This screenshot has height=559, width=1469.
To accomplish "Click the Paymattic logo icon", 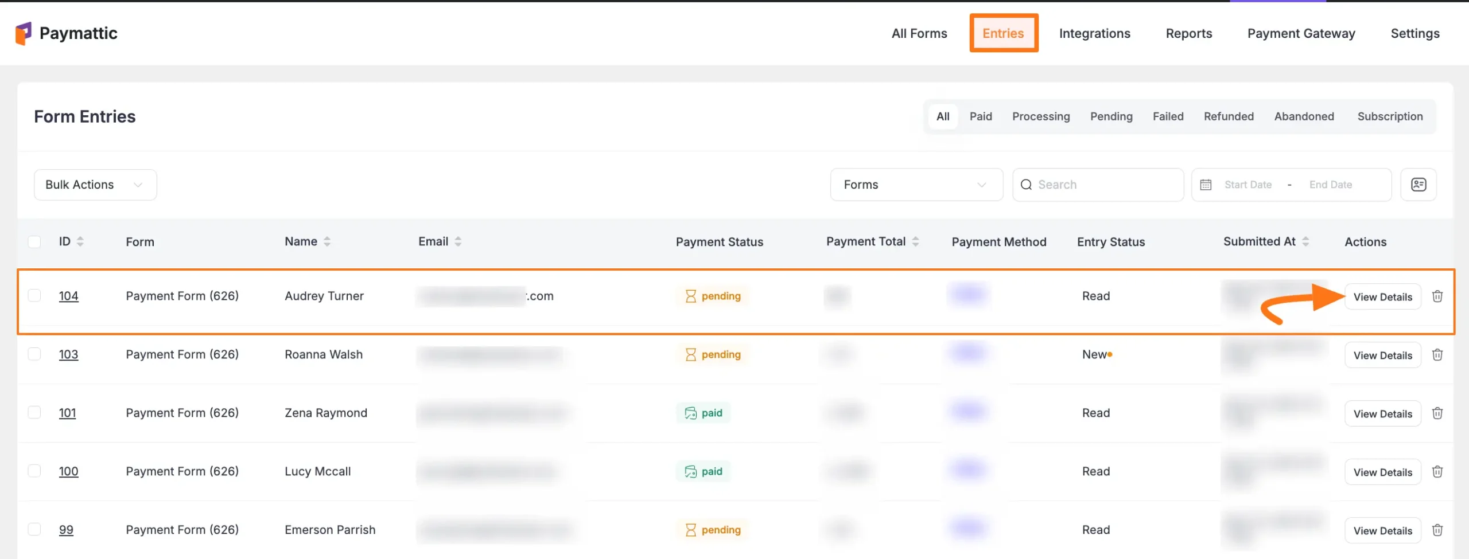I will [23, 33].
